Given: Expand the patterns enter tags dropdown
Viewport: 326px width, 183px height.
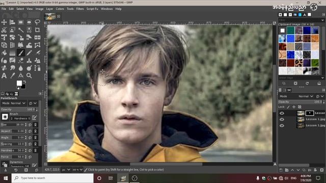Looking at the screenshot, I should tap(322, 78).
